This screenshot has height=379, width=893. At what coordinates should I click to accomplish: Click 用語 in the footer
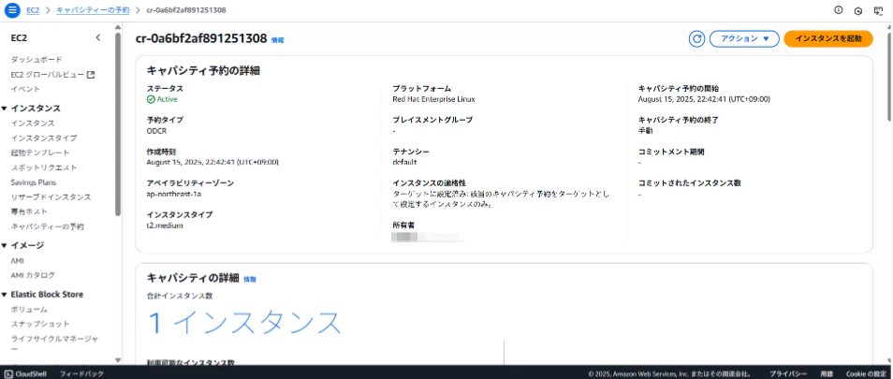tap(827, 374)
